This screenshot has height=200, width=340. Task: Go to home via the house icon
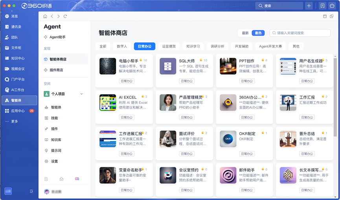[x=45, y=16]
